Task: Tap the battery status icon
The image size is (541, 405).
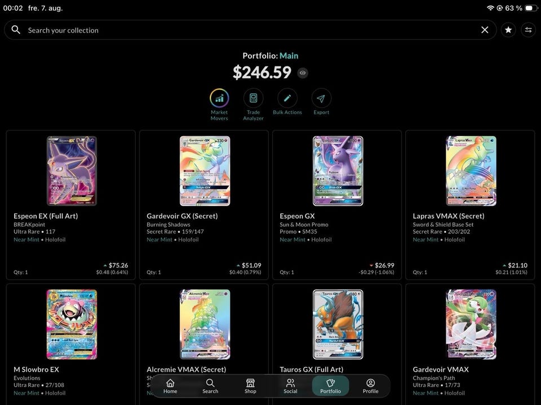Action: click(531, 8)
